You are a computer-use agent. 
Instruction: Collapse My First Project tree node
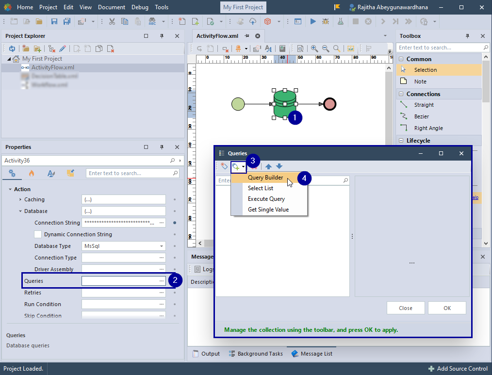[x=9, y=59]
